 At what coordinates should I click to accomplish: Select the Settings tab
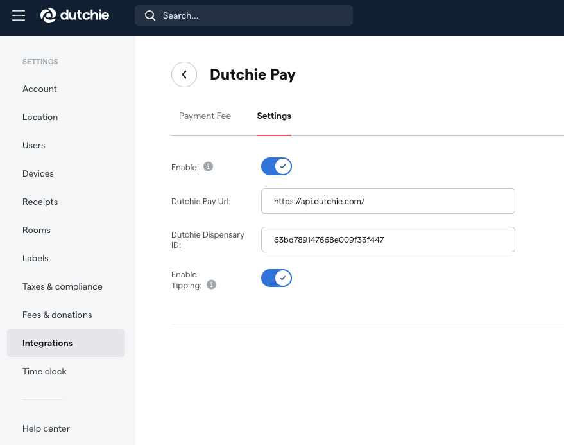pyautogui.click(x=274, y=116)
